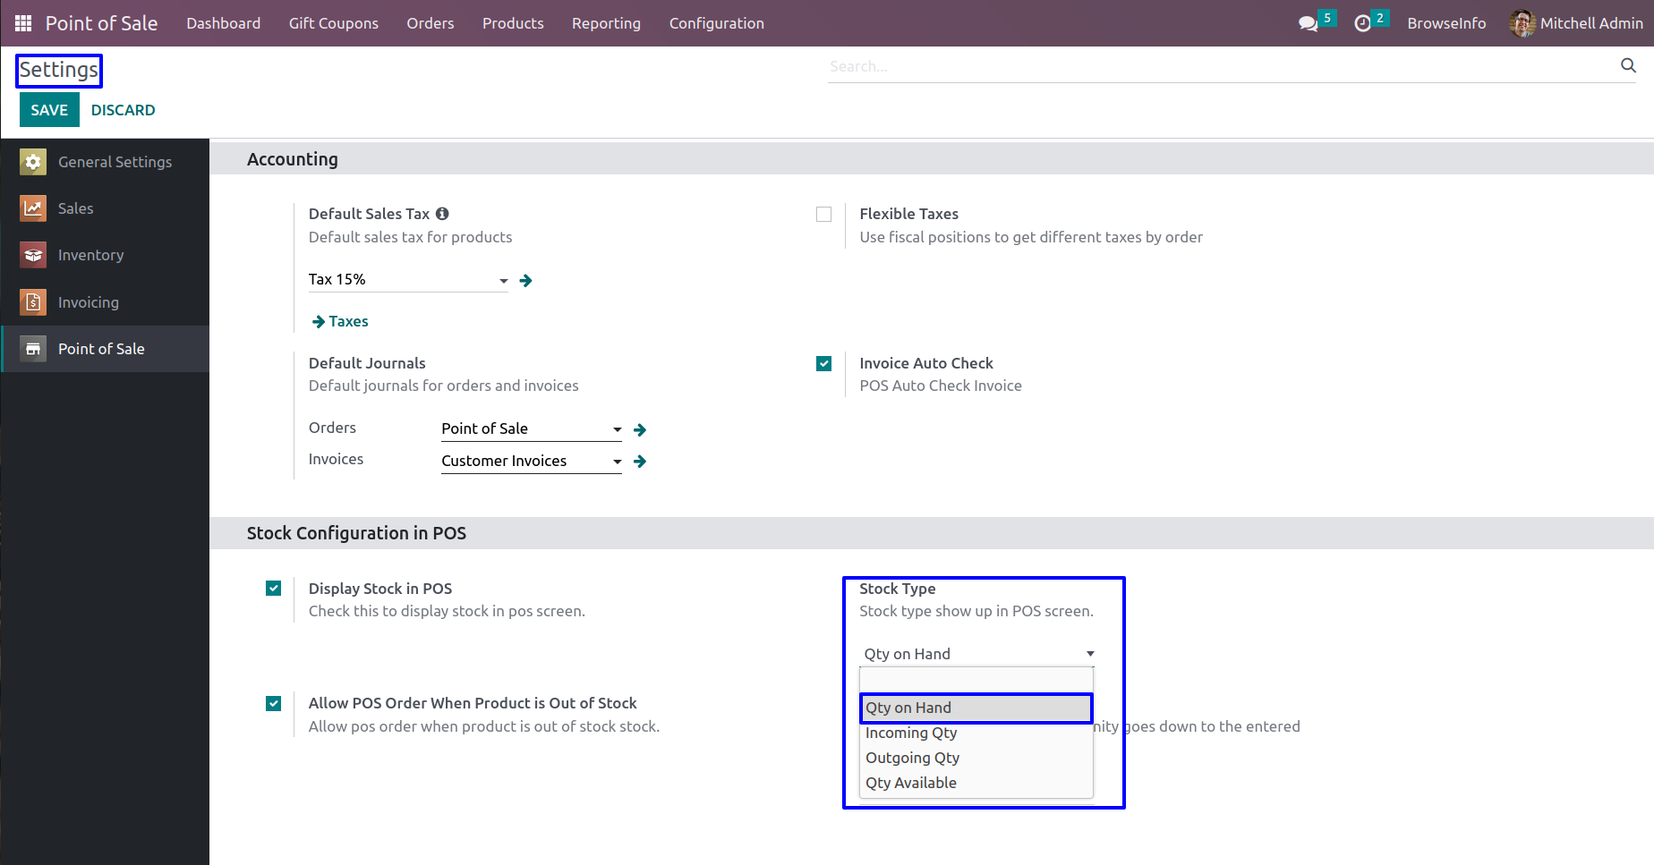Image resolution: width=1654 pixels, height=865 pixels.
Task: Toggle Allow POS Order When Out of Stock
Action: coord(273,703)
